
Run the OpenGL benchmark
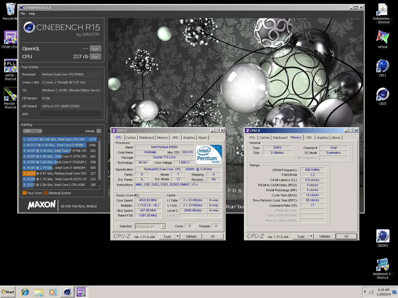tap(95, 49)
